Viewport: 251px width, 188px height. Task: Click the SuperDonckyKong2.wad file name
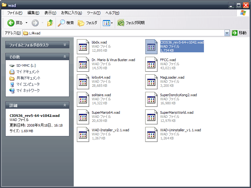179,95
